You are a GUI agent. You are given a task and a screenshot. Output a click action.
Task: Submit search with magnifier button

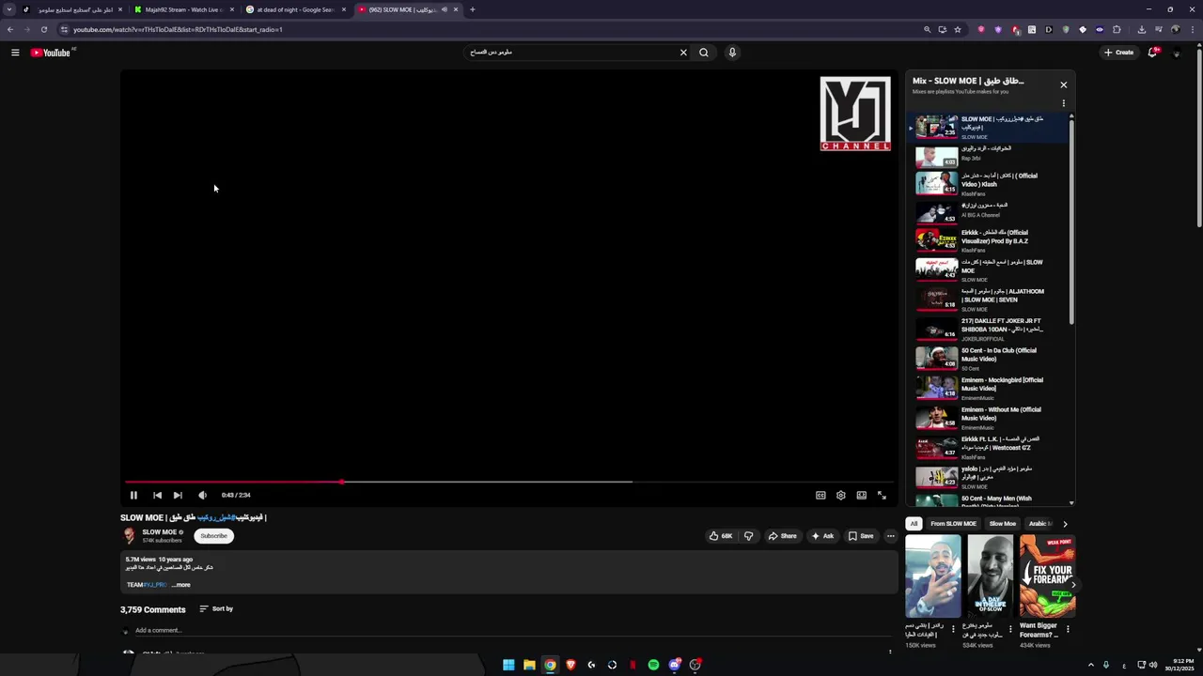(x=704, y=53)
